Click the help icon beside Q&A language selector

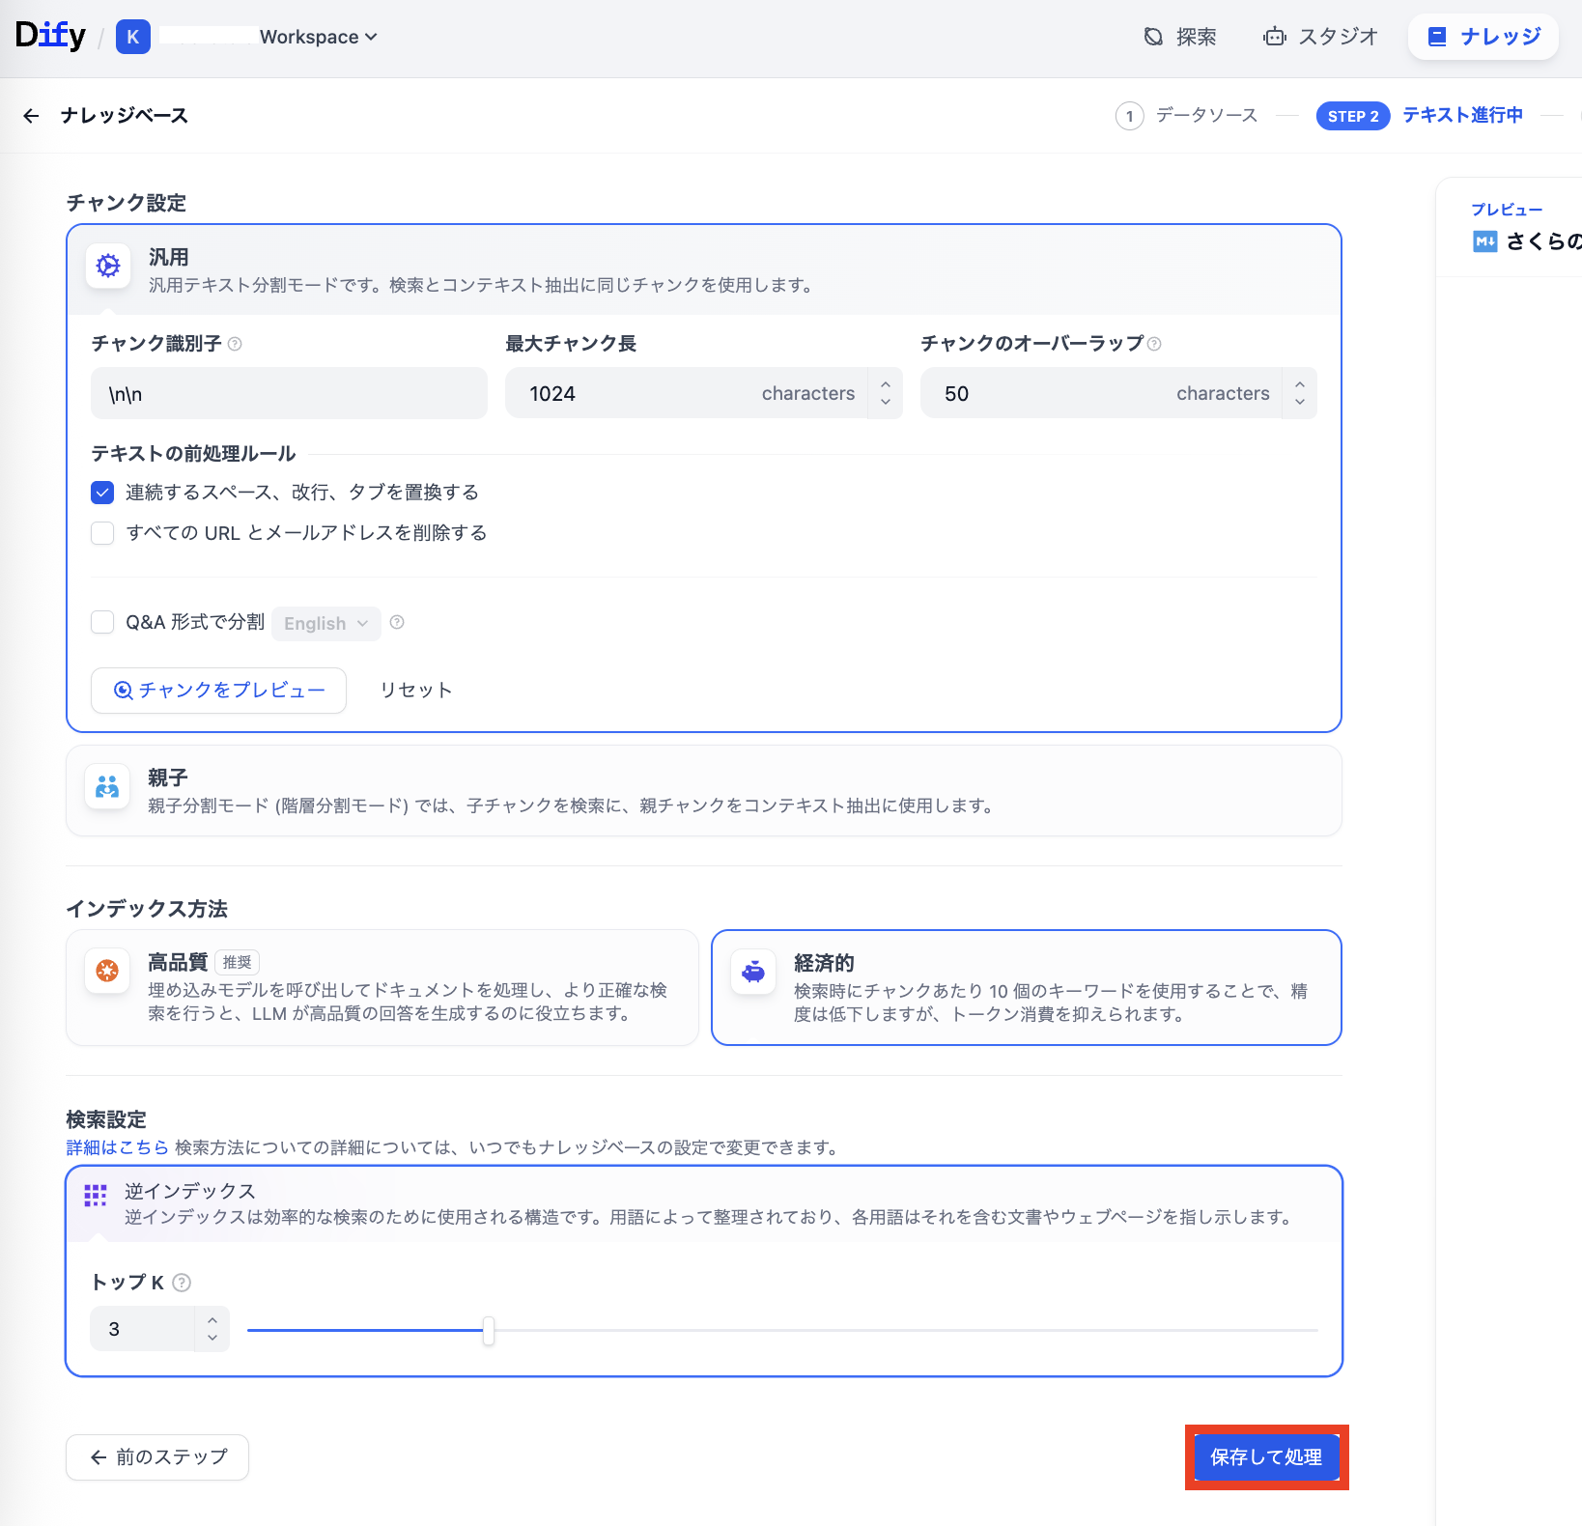[x=397, y=623]
